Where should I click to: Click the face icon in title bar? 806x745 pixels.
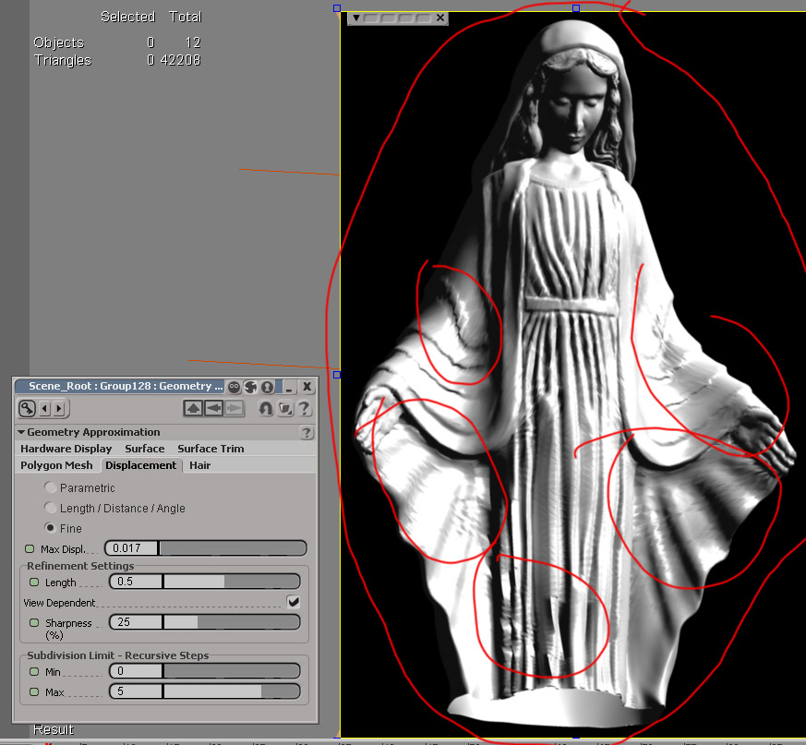(235, 387)
